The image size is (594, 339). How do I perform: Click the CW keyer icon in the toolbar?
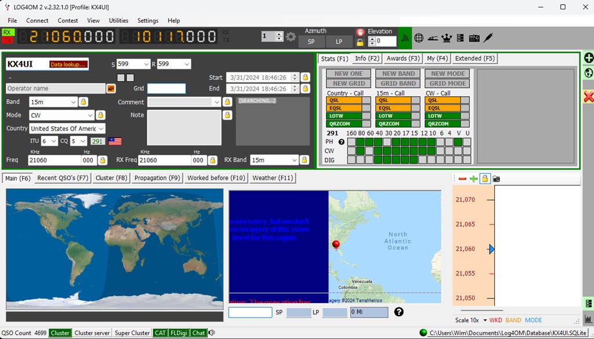coord(433,38)
